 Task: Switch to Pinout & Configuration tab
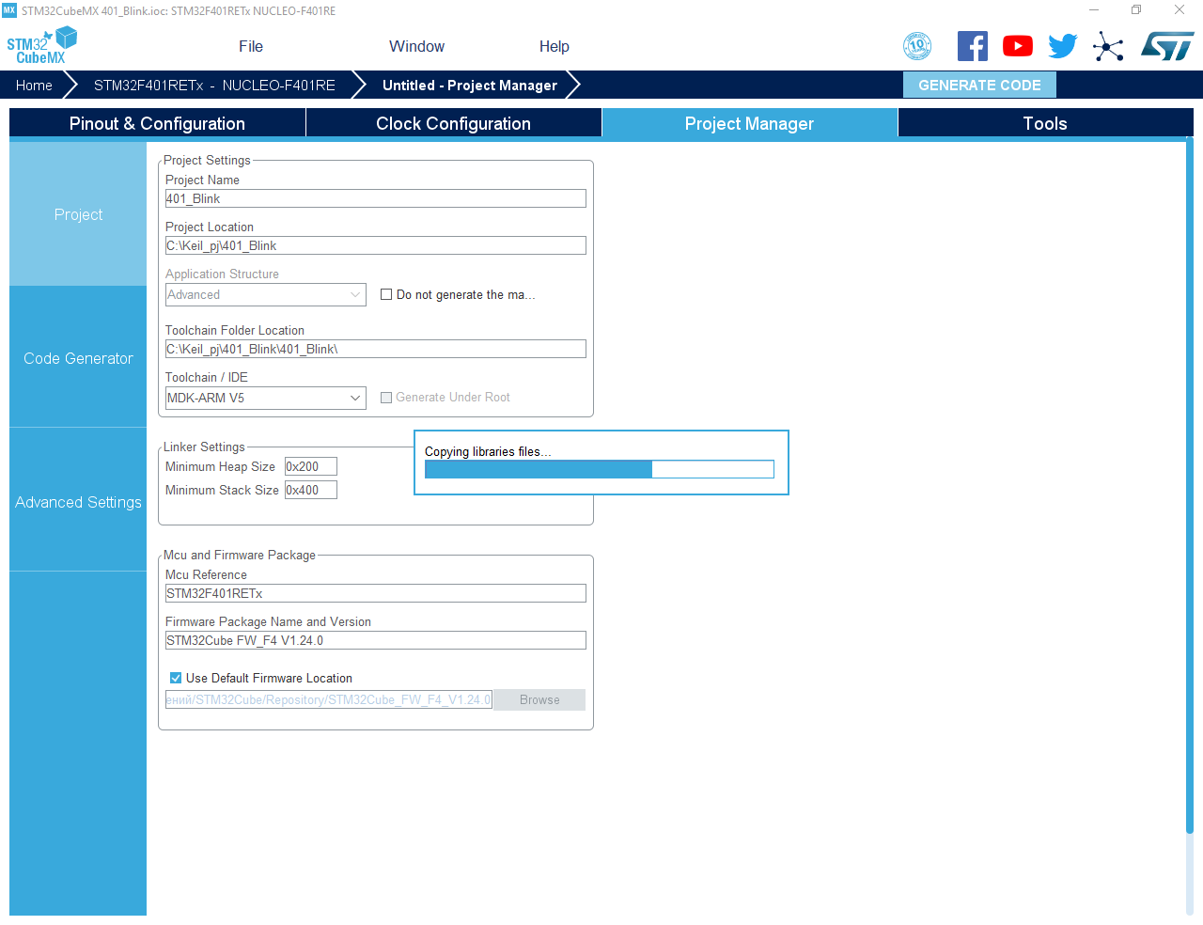coord(157,123)
